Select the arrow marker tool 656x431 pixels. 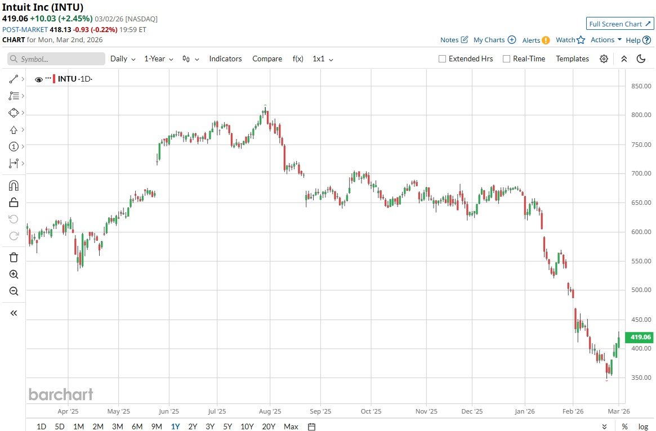(14, 129)
